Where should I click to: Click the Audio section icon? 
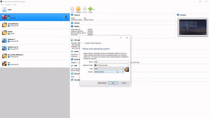tap(72, 51)
